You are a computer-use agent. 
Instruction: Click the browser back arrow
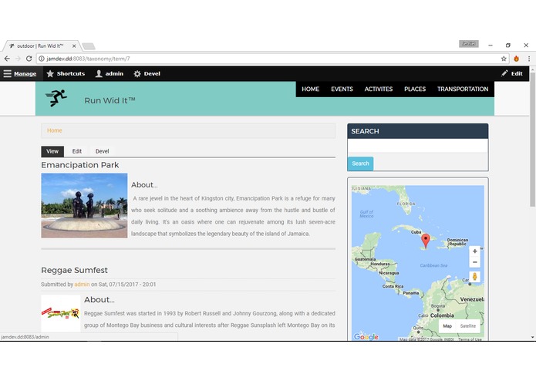(x=7, y=59)
